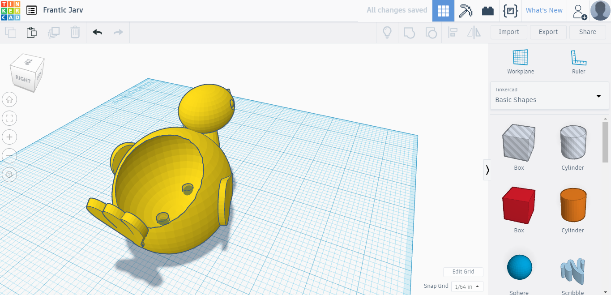Open the Snap Grid value dropdown
Viewport: 611px width, 295px height.
(467, 286)
